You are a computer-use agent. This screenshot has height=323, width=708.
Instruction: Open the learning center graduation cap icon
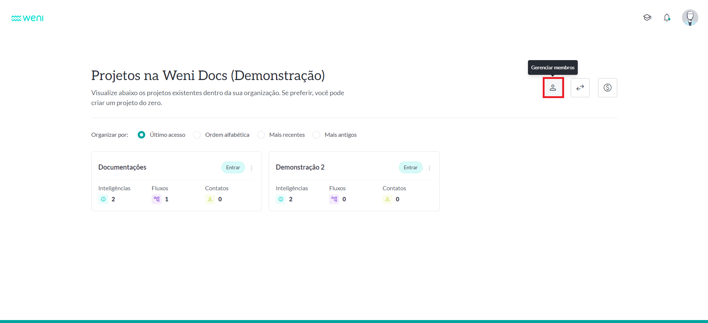(647, 17)
